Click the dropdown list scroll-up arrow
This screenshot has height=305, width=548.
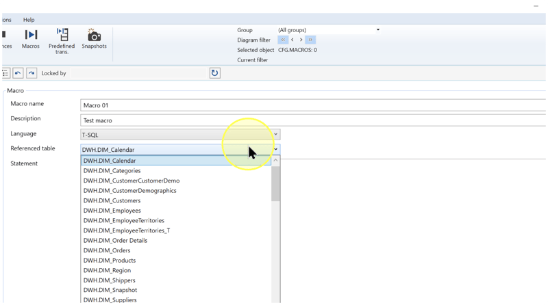pos(276,161)
